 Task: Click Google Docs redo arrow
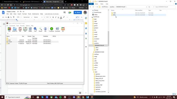(6, 17)
